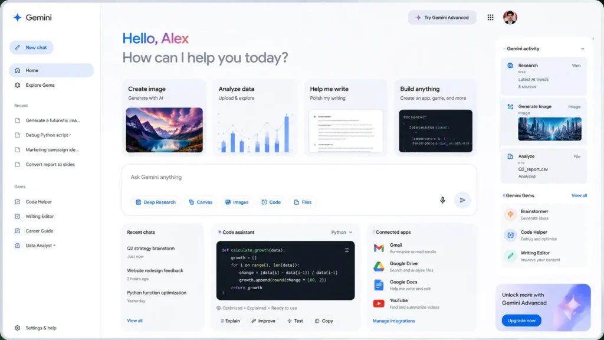Click the Research activity icon
The width and height of the screenshot is (604, 340).
[510, 66]
